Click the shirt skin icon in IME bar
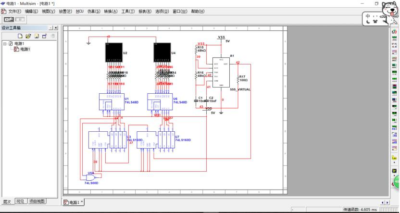400x213 pixels. (375, 22)
